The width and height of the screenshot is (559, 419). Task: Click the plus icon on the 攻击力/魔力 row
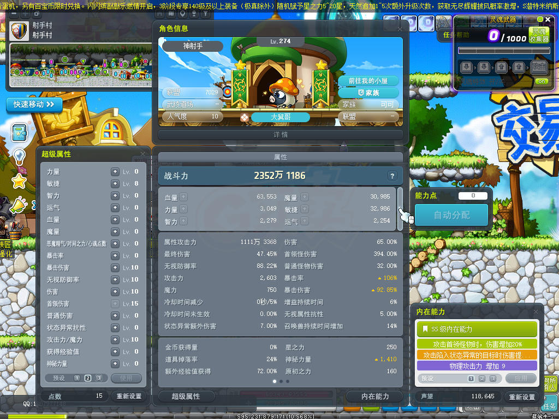(115, 339)
